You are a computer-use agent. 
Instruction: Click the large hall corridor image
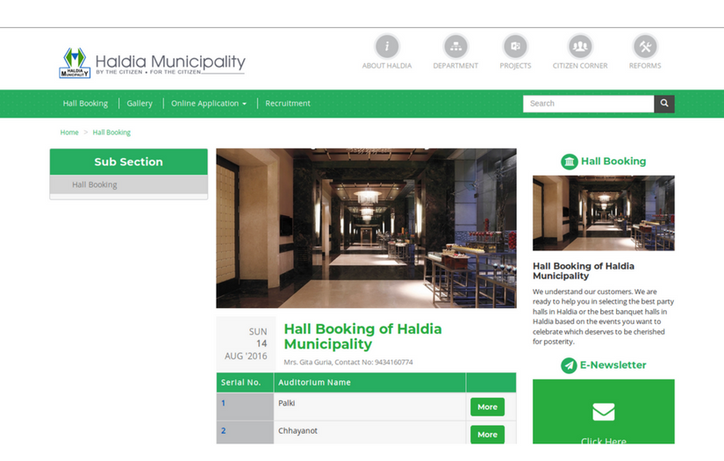[x=366, y=228]
